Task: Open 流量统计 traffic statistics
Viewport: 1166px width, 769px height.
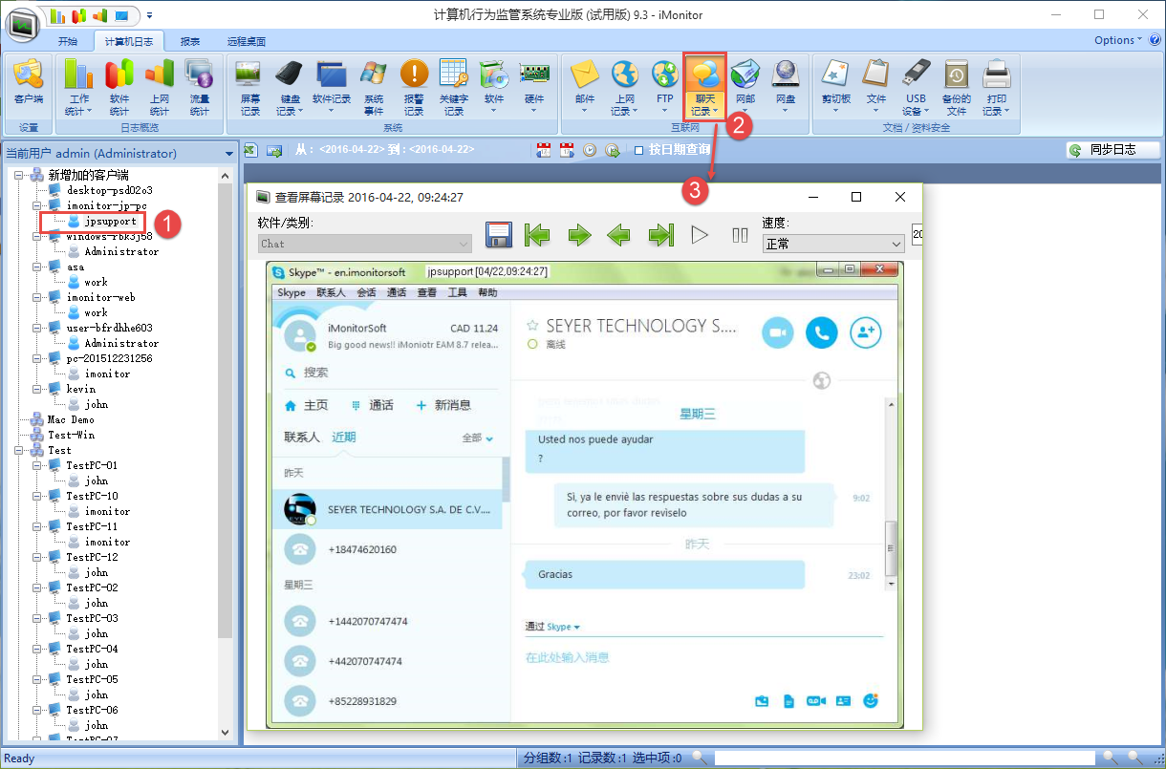Action: [x=200, y=87]
